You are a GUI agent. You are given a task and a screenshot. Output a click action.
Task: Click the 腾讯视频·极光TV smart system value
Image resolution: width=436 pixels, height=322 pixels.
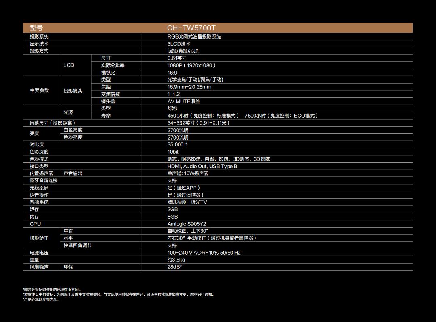tap(187, 202)
